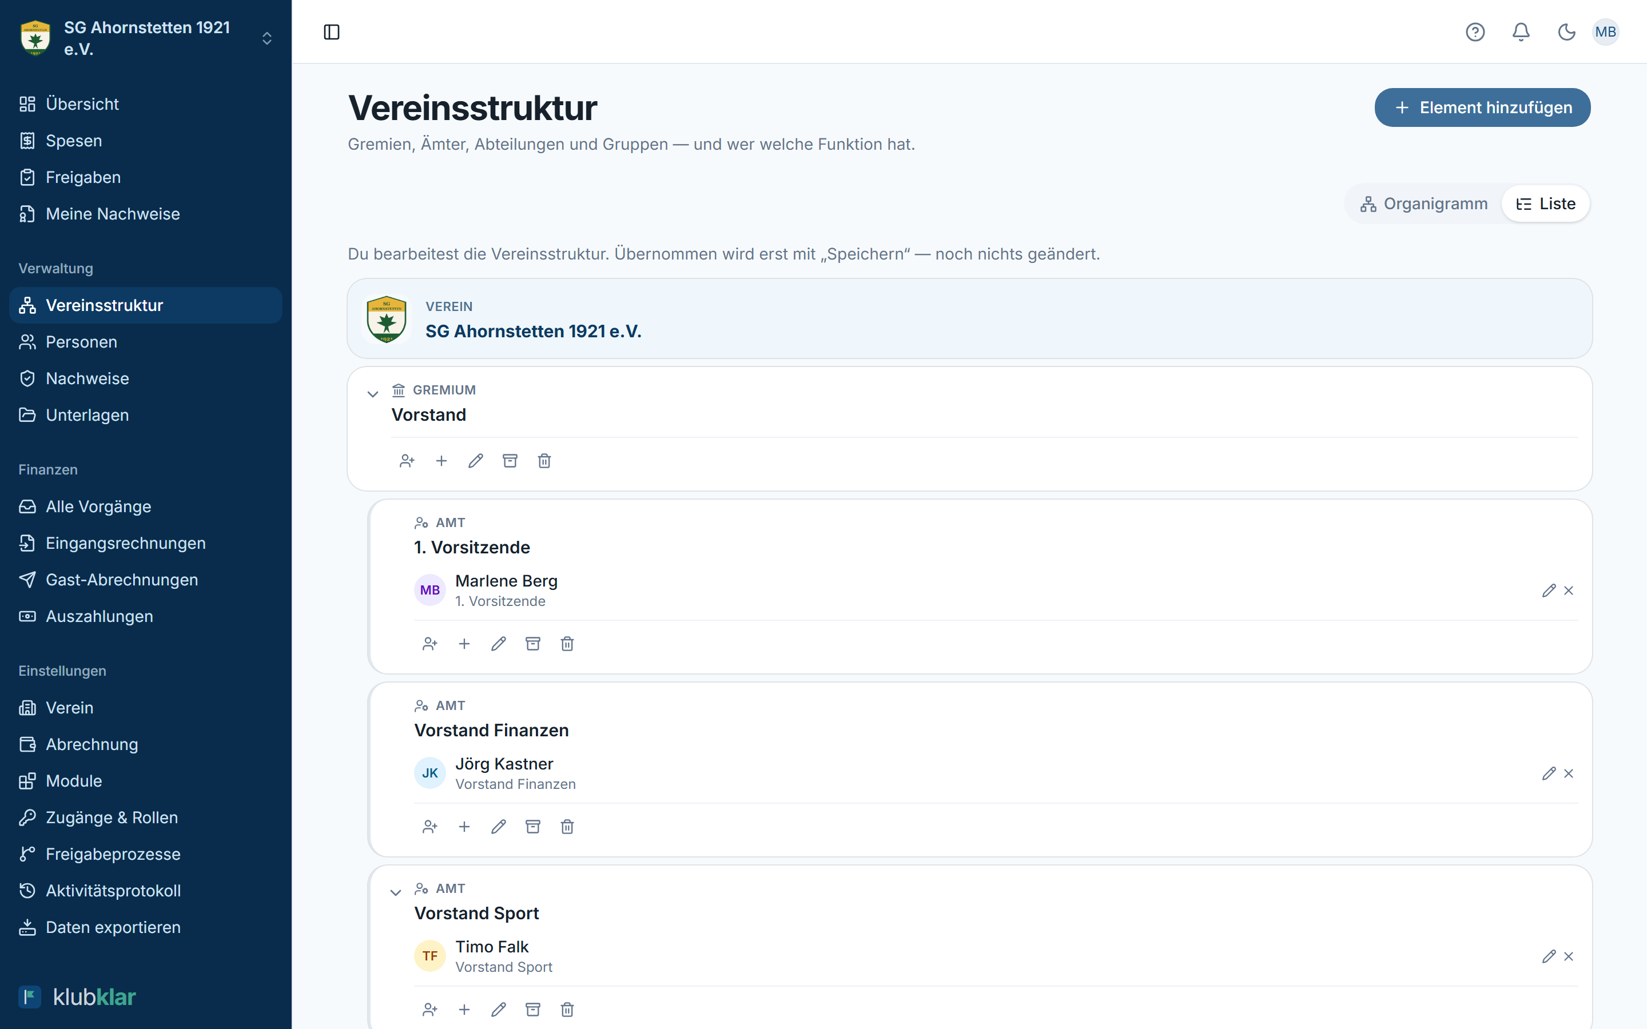Assign person to 1. Vorsitzende Amt
1647x1029 pixels.
coord(430,644)
